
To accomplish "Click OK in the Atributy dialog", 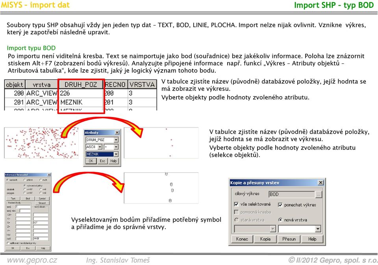I will [x=91, y=161].
